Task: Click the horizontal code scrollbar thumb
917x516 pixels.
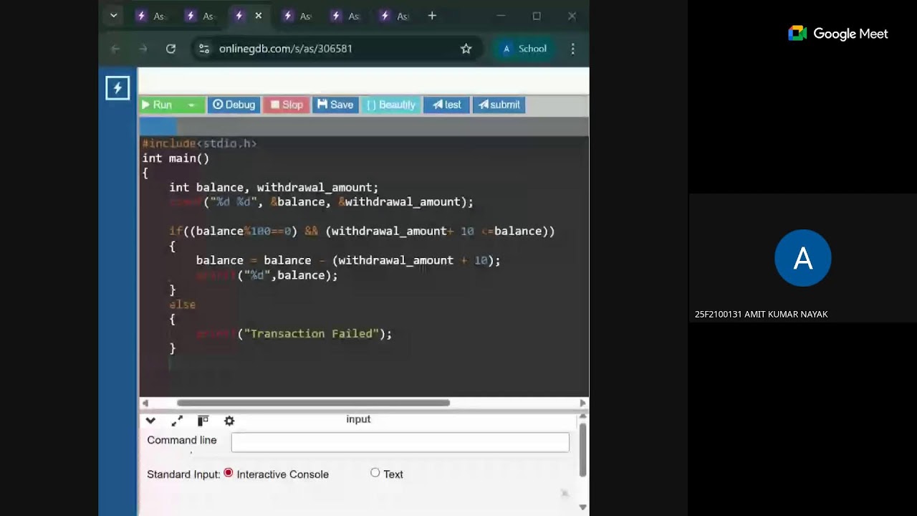Action: [x=313, y=403]
